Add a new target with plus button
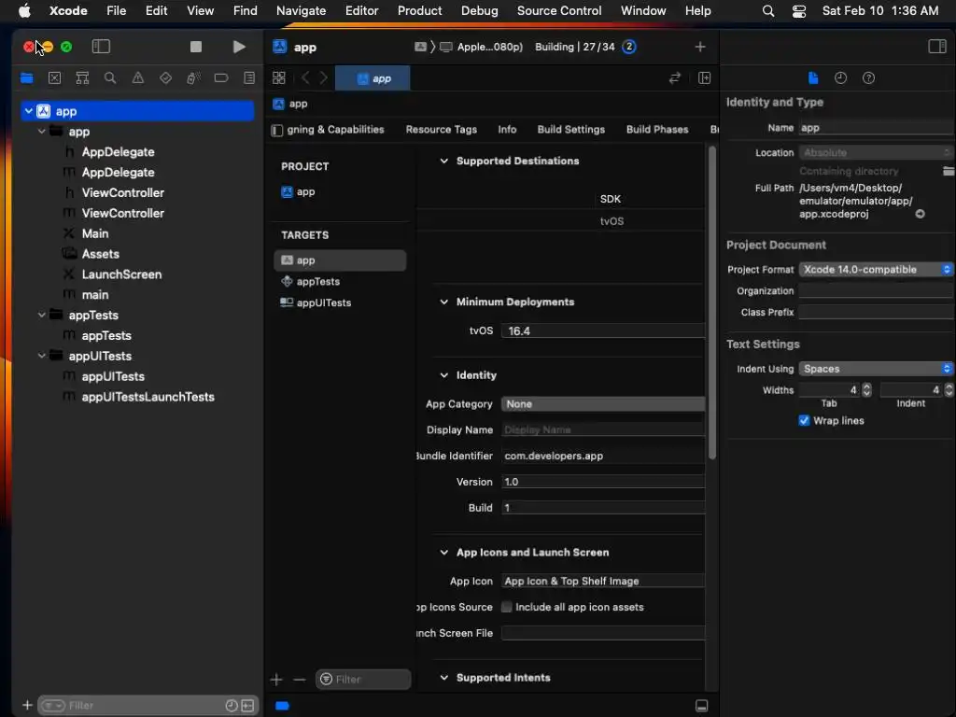The width and height of the screenshot is (956, 717). point(276,680)
